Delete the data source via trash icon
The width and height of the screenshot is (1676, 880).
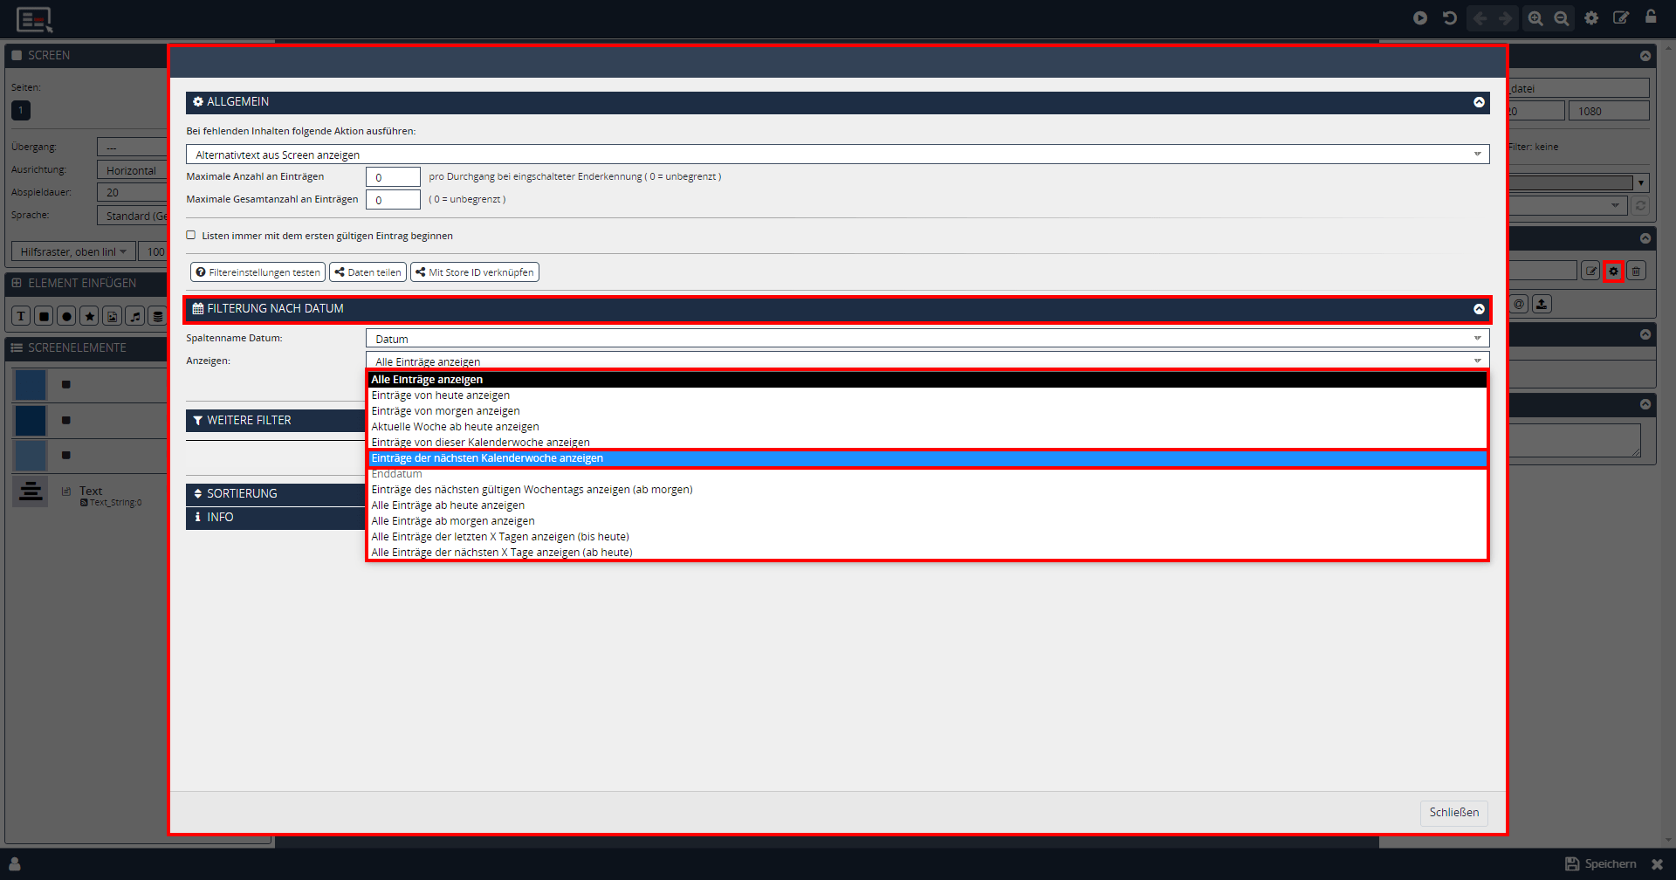tap(1637, 272)
